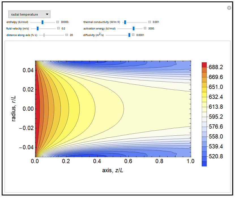Viewport: 235px width, 198px height.
Task: Click the diffusivity slider handle
Action: pos(129,35)
